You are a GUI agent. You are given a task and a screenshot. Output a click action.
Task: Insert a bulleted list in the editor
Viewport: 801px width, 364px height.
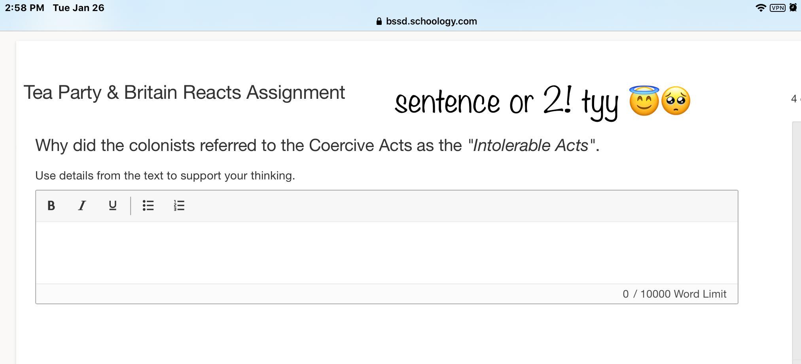[148, 206]
